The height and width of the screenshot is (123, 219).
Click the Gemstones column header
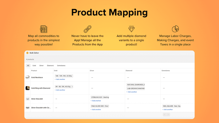pos(166,70)
